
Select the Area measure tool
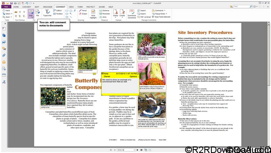coord(103,17)
